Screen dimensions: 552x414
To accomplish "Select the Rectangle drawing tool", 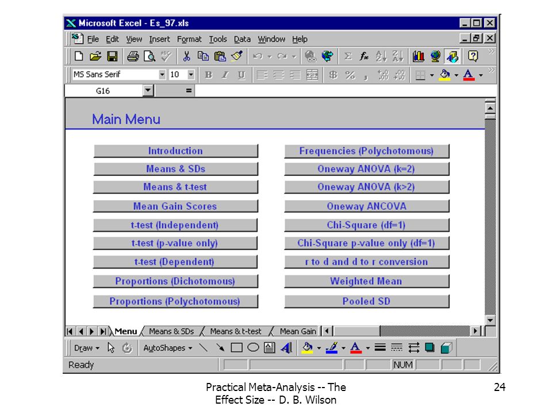I will (236, 348).
